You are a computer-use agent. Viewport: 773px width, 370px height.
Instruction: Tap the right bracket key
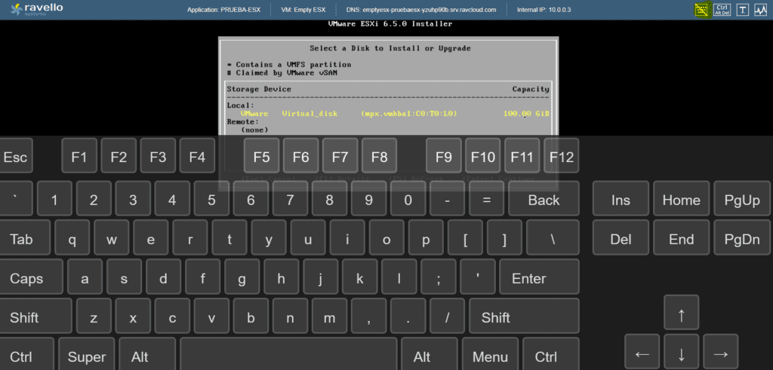[x=504, y=237]
